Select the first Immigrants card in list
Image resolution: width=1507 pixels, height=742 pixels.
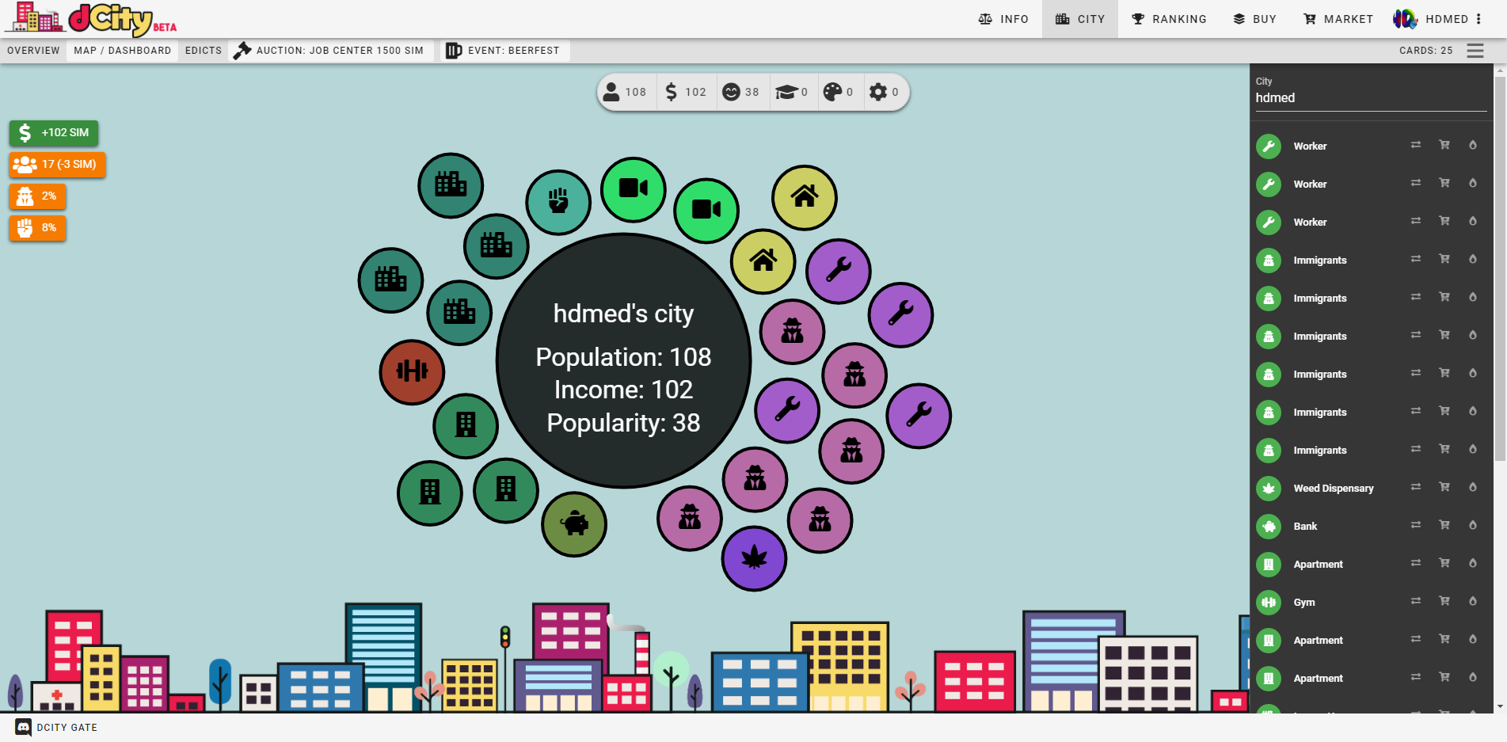[x=1320, y=261]
